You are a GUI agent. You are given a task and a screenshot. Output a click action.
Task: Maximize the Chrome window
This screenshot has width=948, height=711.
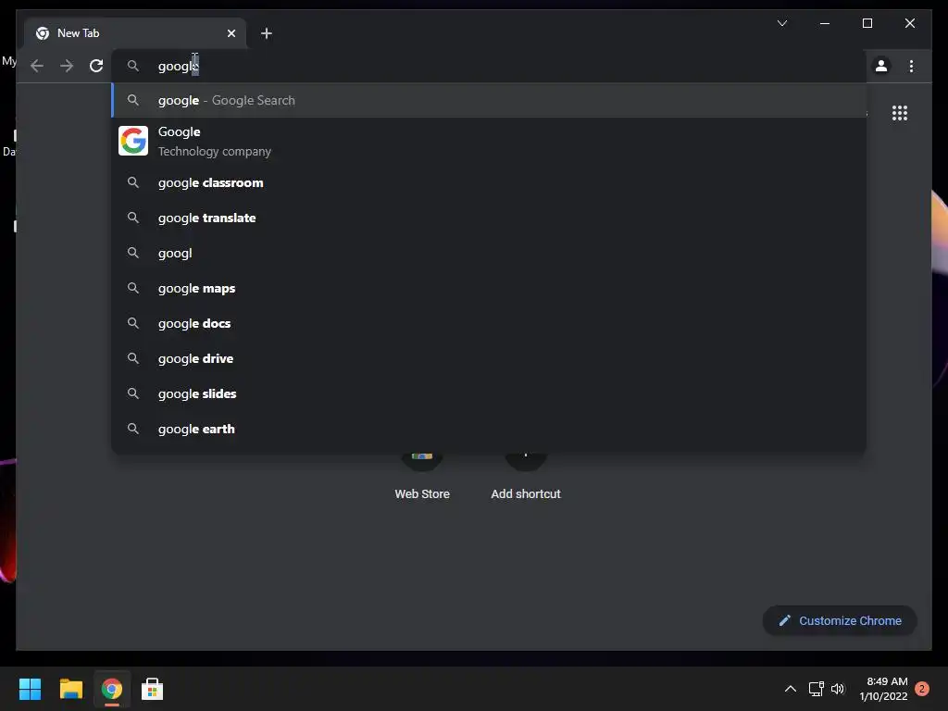coord(867,23)
